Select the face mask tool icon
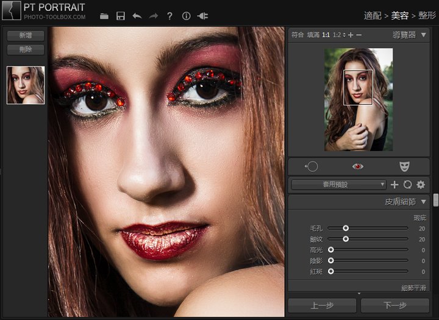 tap(404, 166)
